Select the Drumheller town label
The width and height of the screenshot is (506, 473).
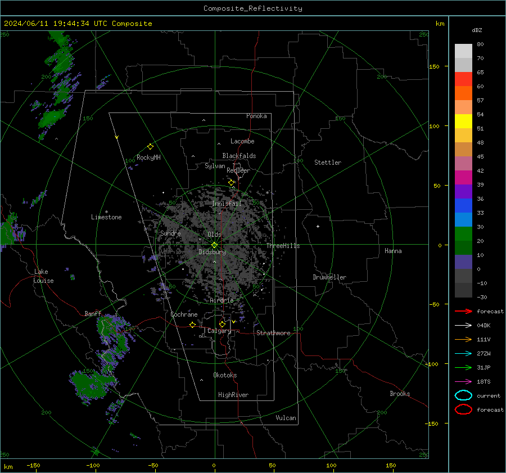click(x=329, y=277)
